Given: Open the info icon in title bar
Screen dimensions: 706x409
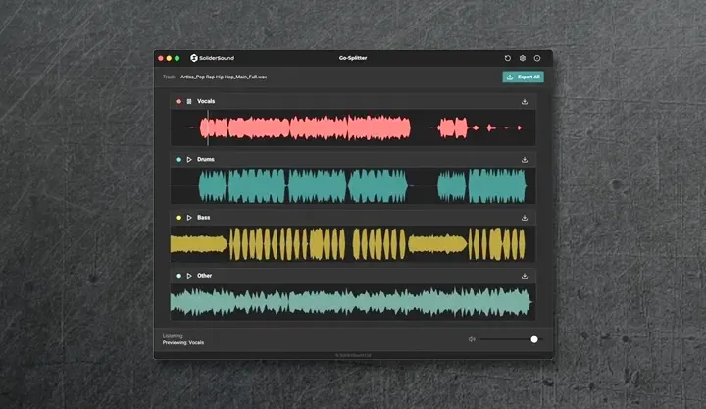Looking at the screenshot, I should click(537, 58).
